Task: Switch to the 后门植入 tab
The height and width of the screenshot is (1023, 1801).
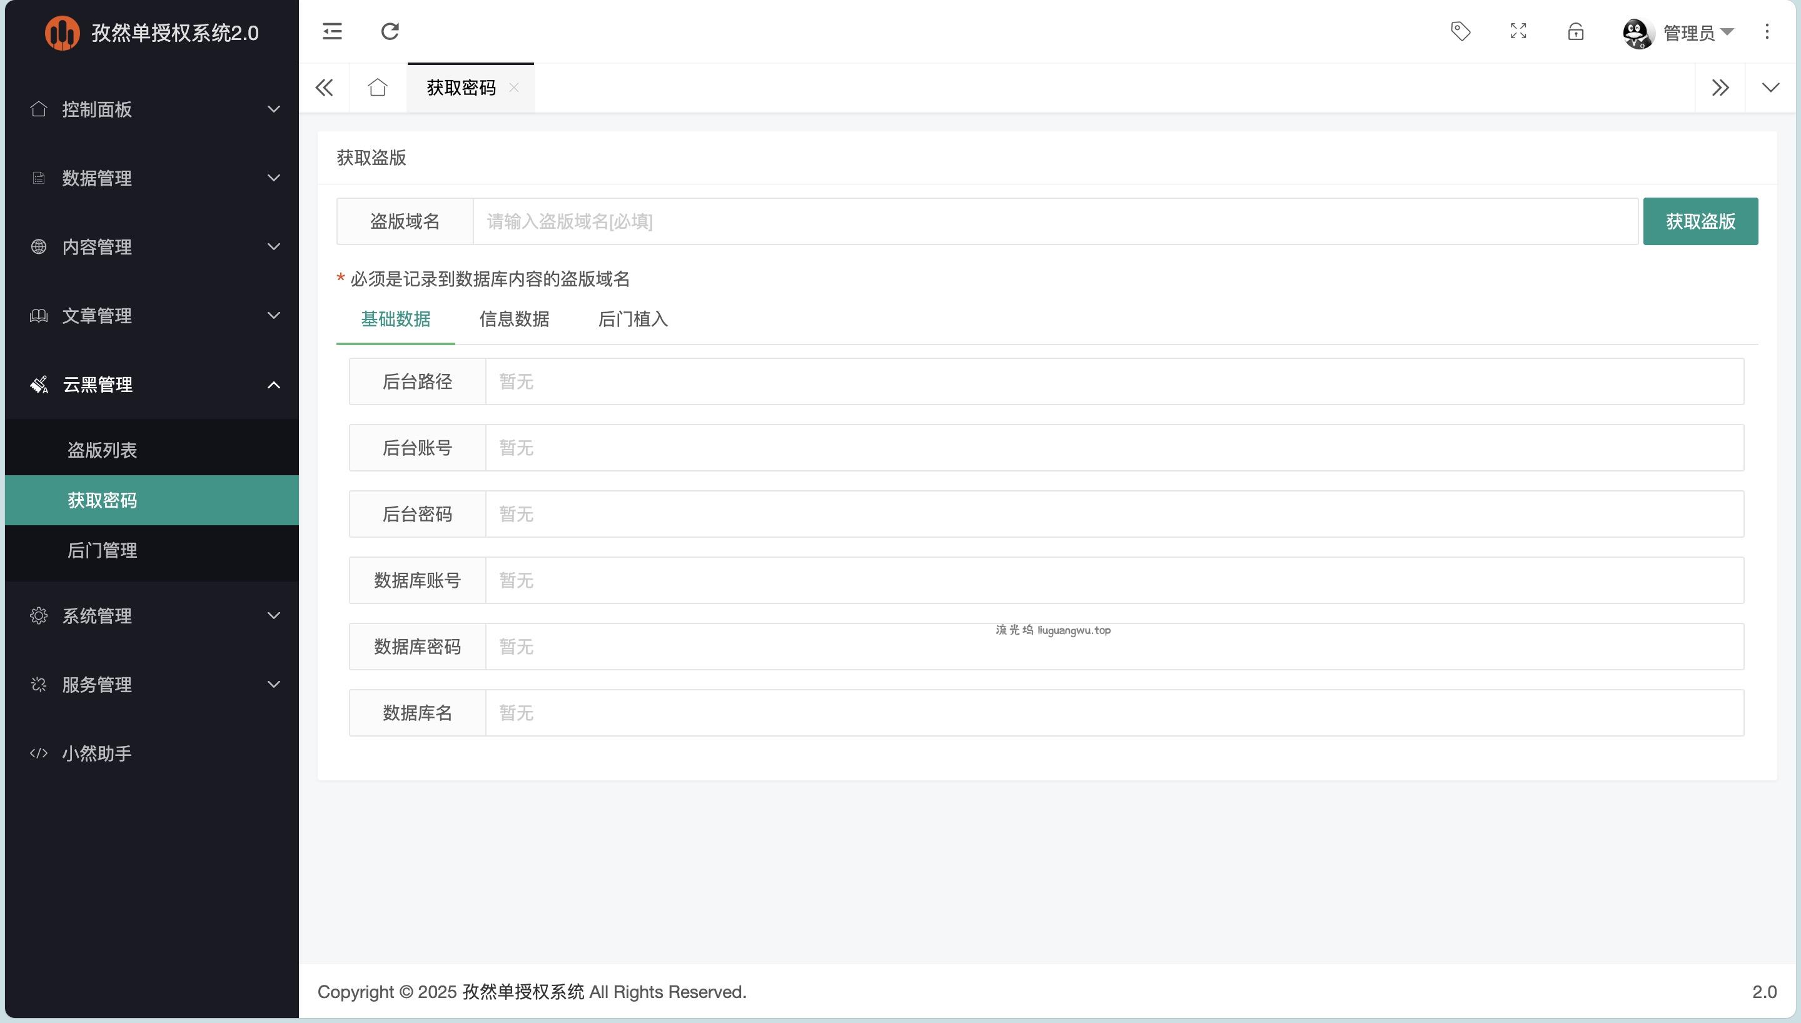Action: [x=632, y=320]
